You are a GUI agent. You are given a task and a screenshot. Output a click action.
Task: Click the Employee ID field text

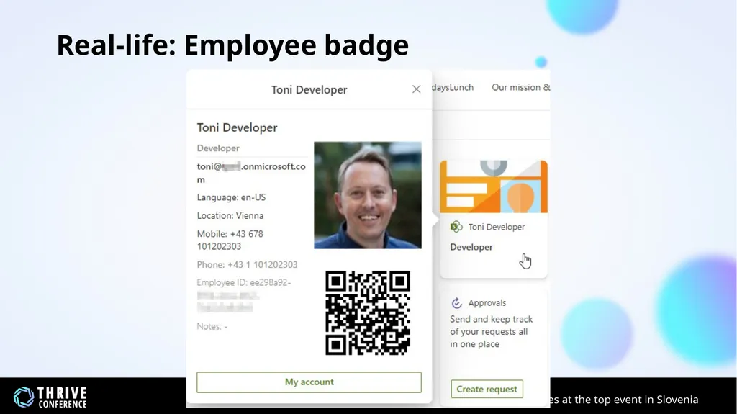243,295
